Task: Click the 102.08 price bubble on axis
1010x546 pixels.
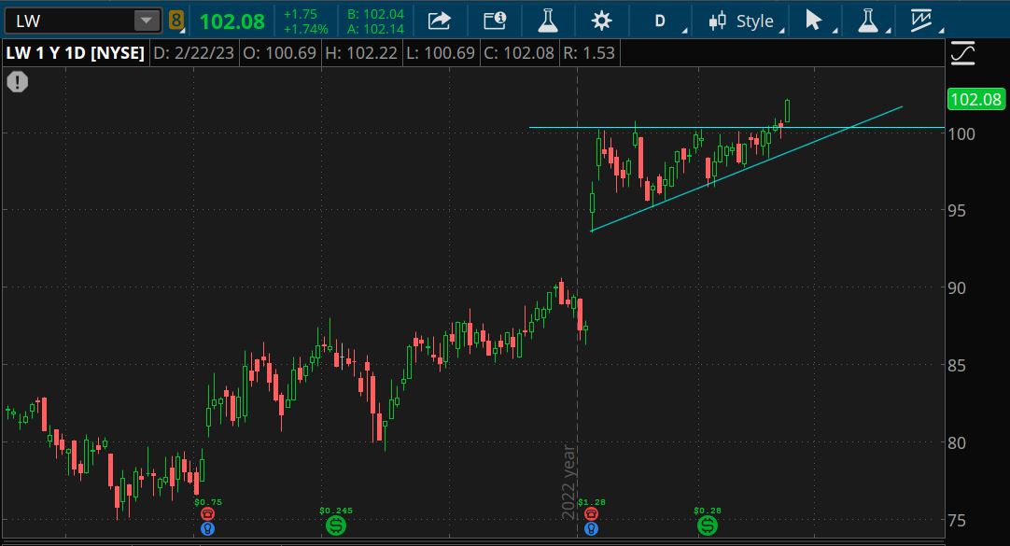Action: [x=975, y=99]
